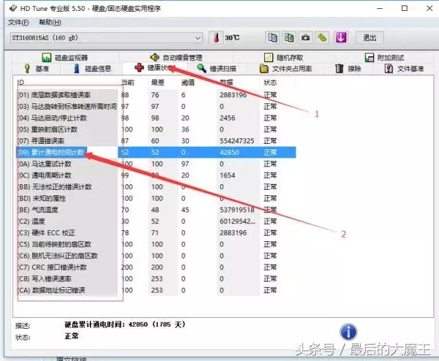
Task: Click the copy text to clipboard icon
Action: pos(272,38)
